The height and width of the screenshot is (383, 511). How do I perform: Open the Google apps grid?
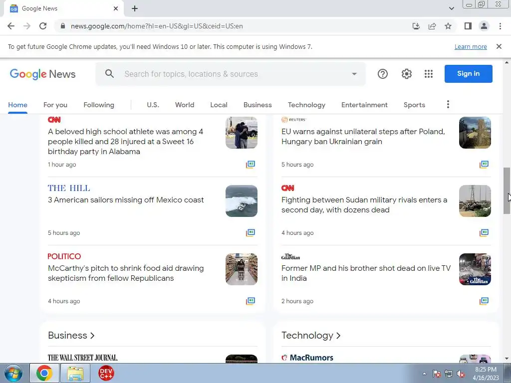click(429, 74)
